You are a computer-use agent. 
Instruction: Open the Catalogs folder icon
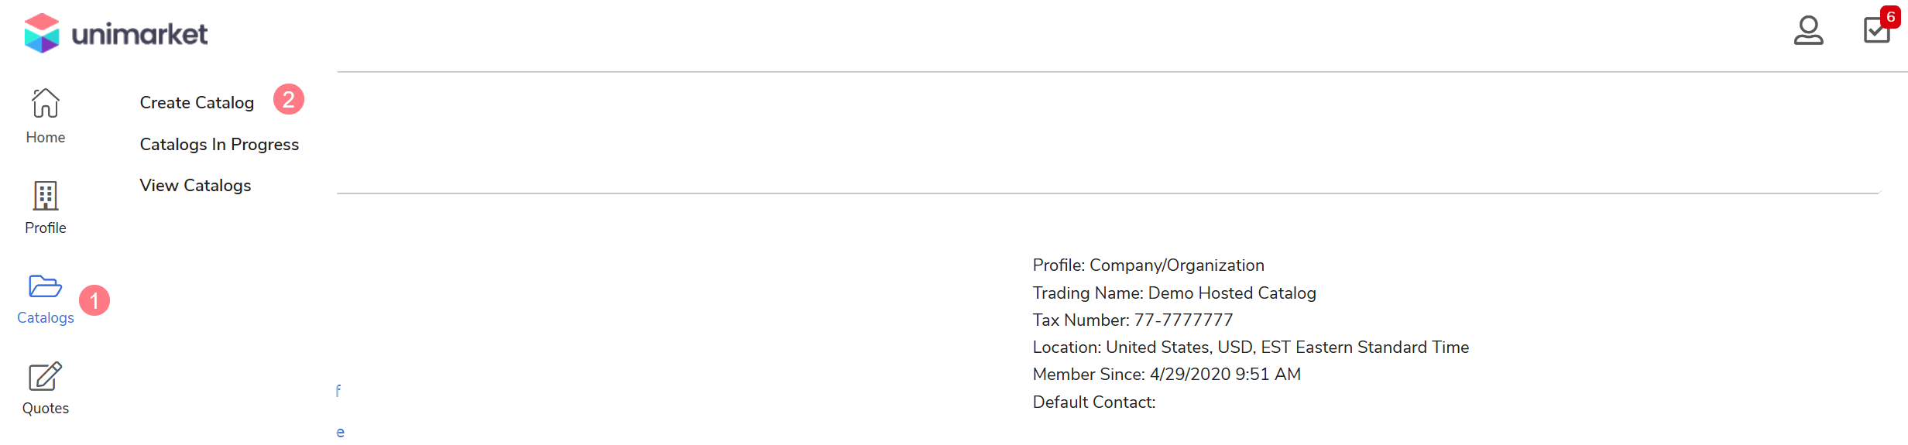[x=45, y=286]
